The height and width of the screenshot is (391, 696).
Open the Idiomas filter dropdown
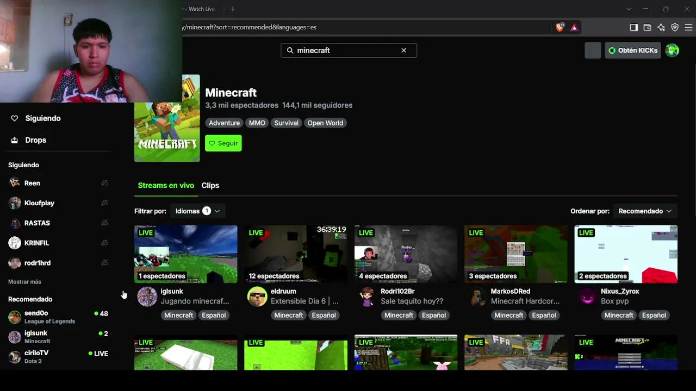coord(197,211)
